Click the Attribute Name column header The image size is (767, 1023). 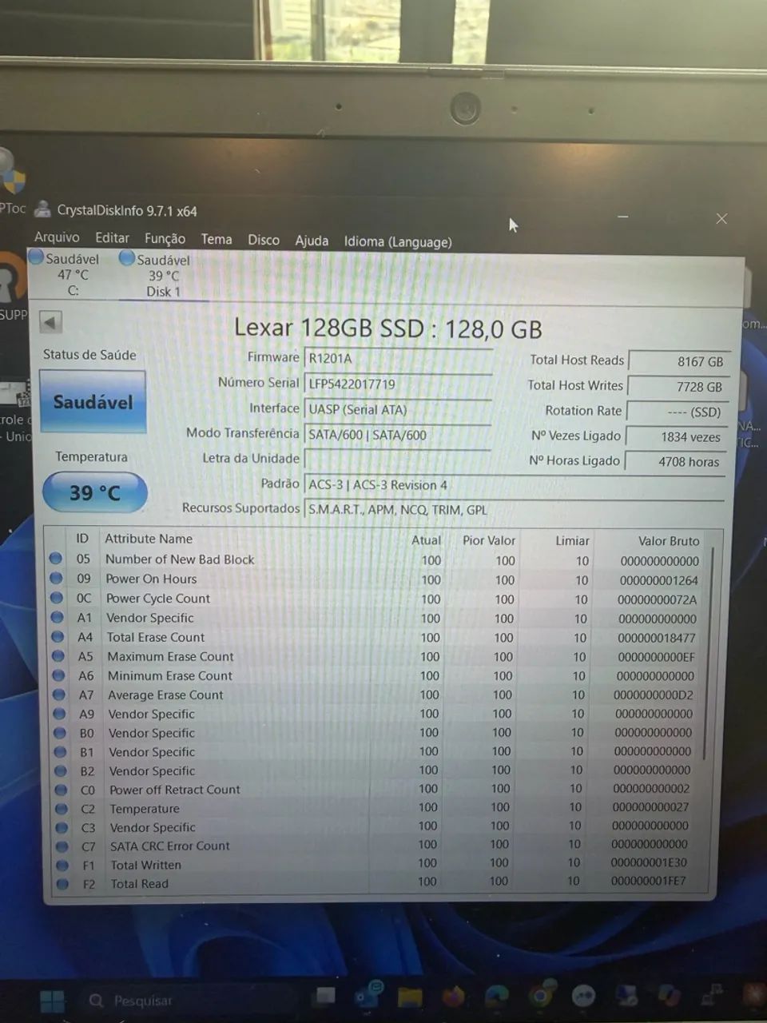tap(149, 539)
